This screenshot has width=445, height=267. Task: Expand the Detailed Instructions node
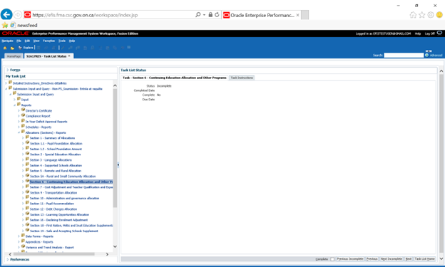pyautogui.click(x=6, y=83)
